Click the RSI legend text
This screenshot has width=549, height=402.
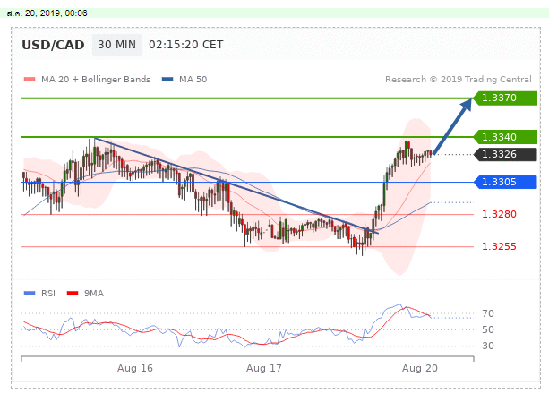[x=48, y=293]
